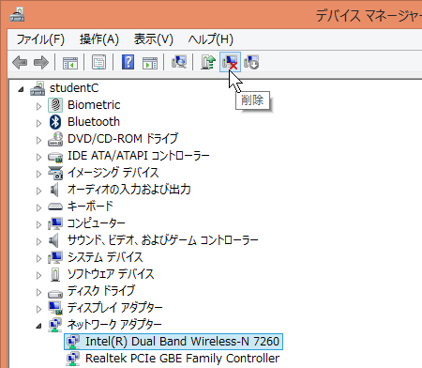Open the Properties toolbar icon

pyautogui.click(x=99, y=62)
